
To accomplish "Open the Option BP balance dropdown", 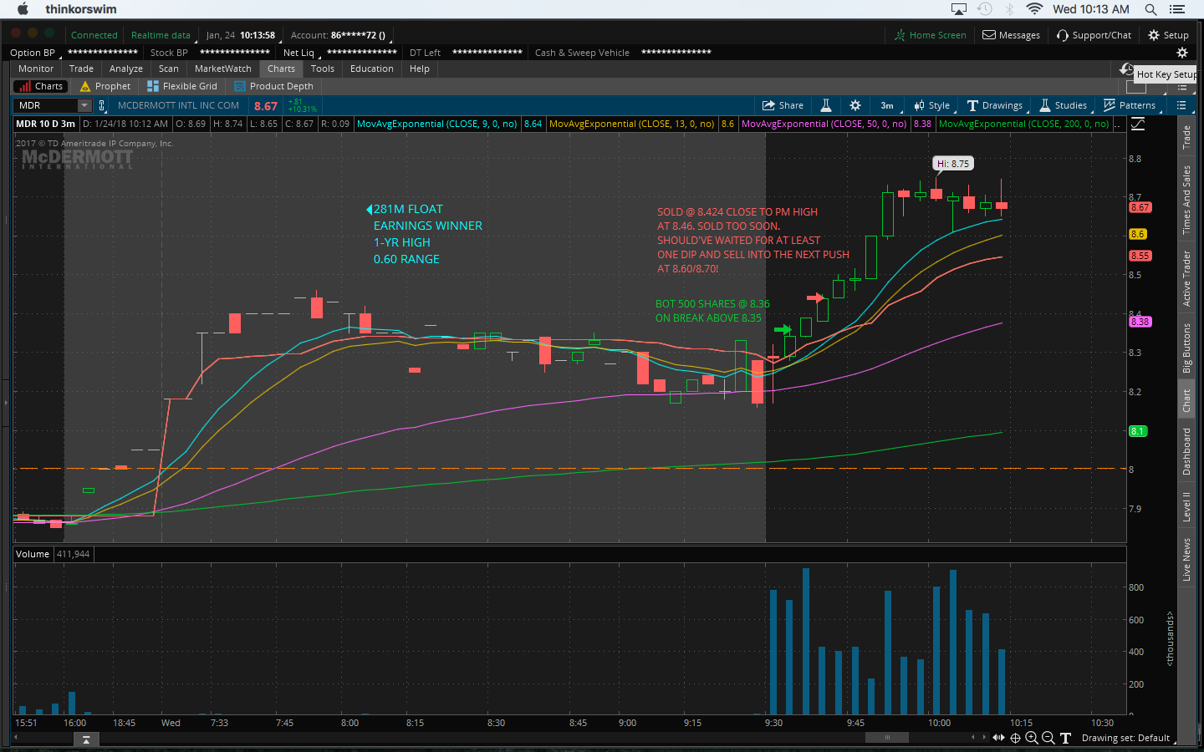I will 34,53.
